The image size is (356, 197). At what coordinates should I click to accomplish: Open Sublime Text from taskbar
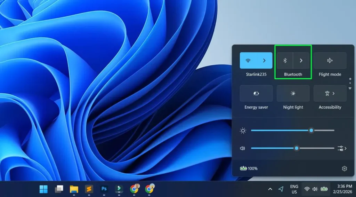pyautogui.click(x=89, y=189)
